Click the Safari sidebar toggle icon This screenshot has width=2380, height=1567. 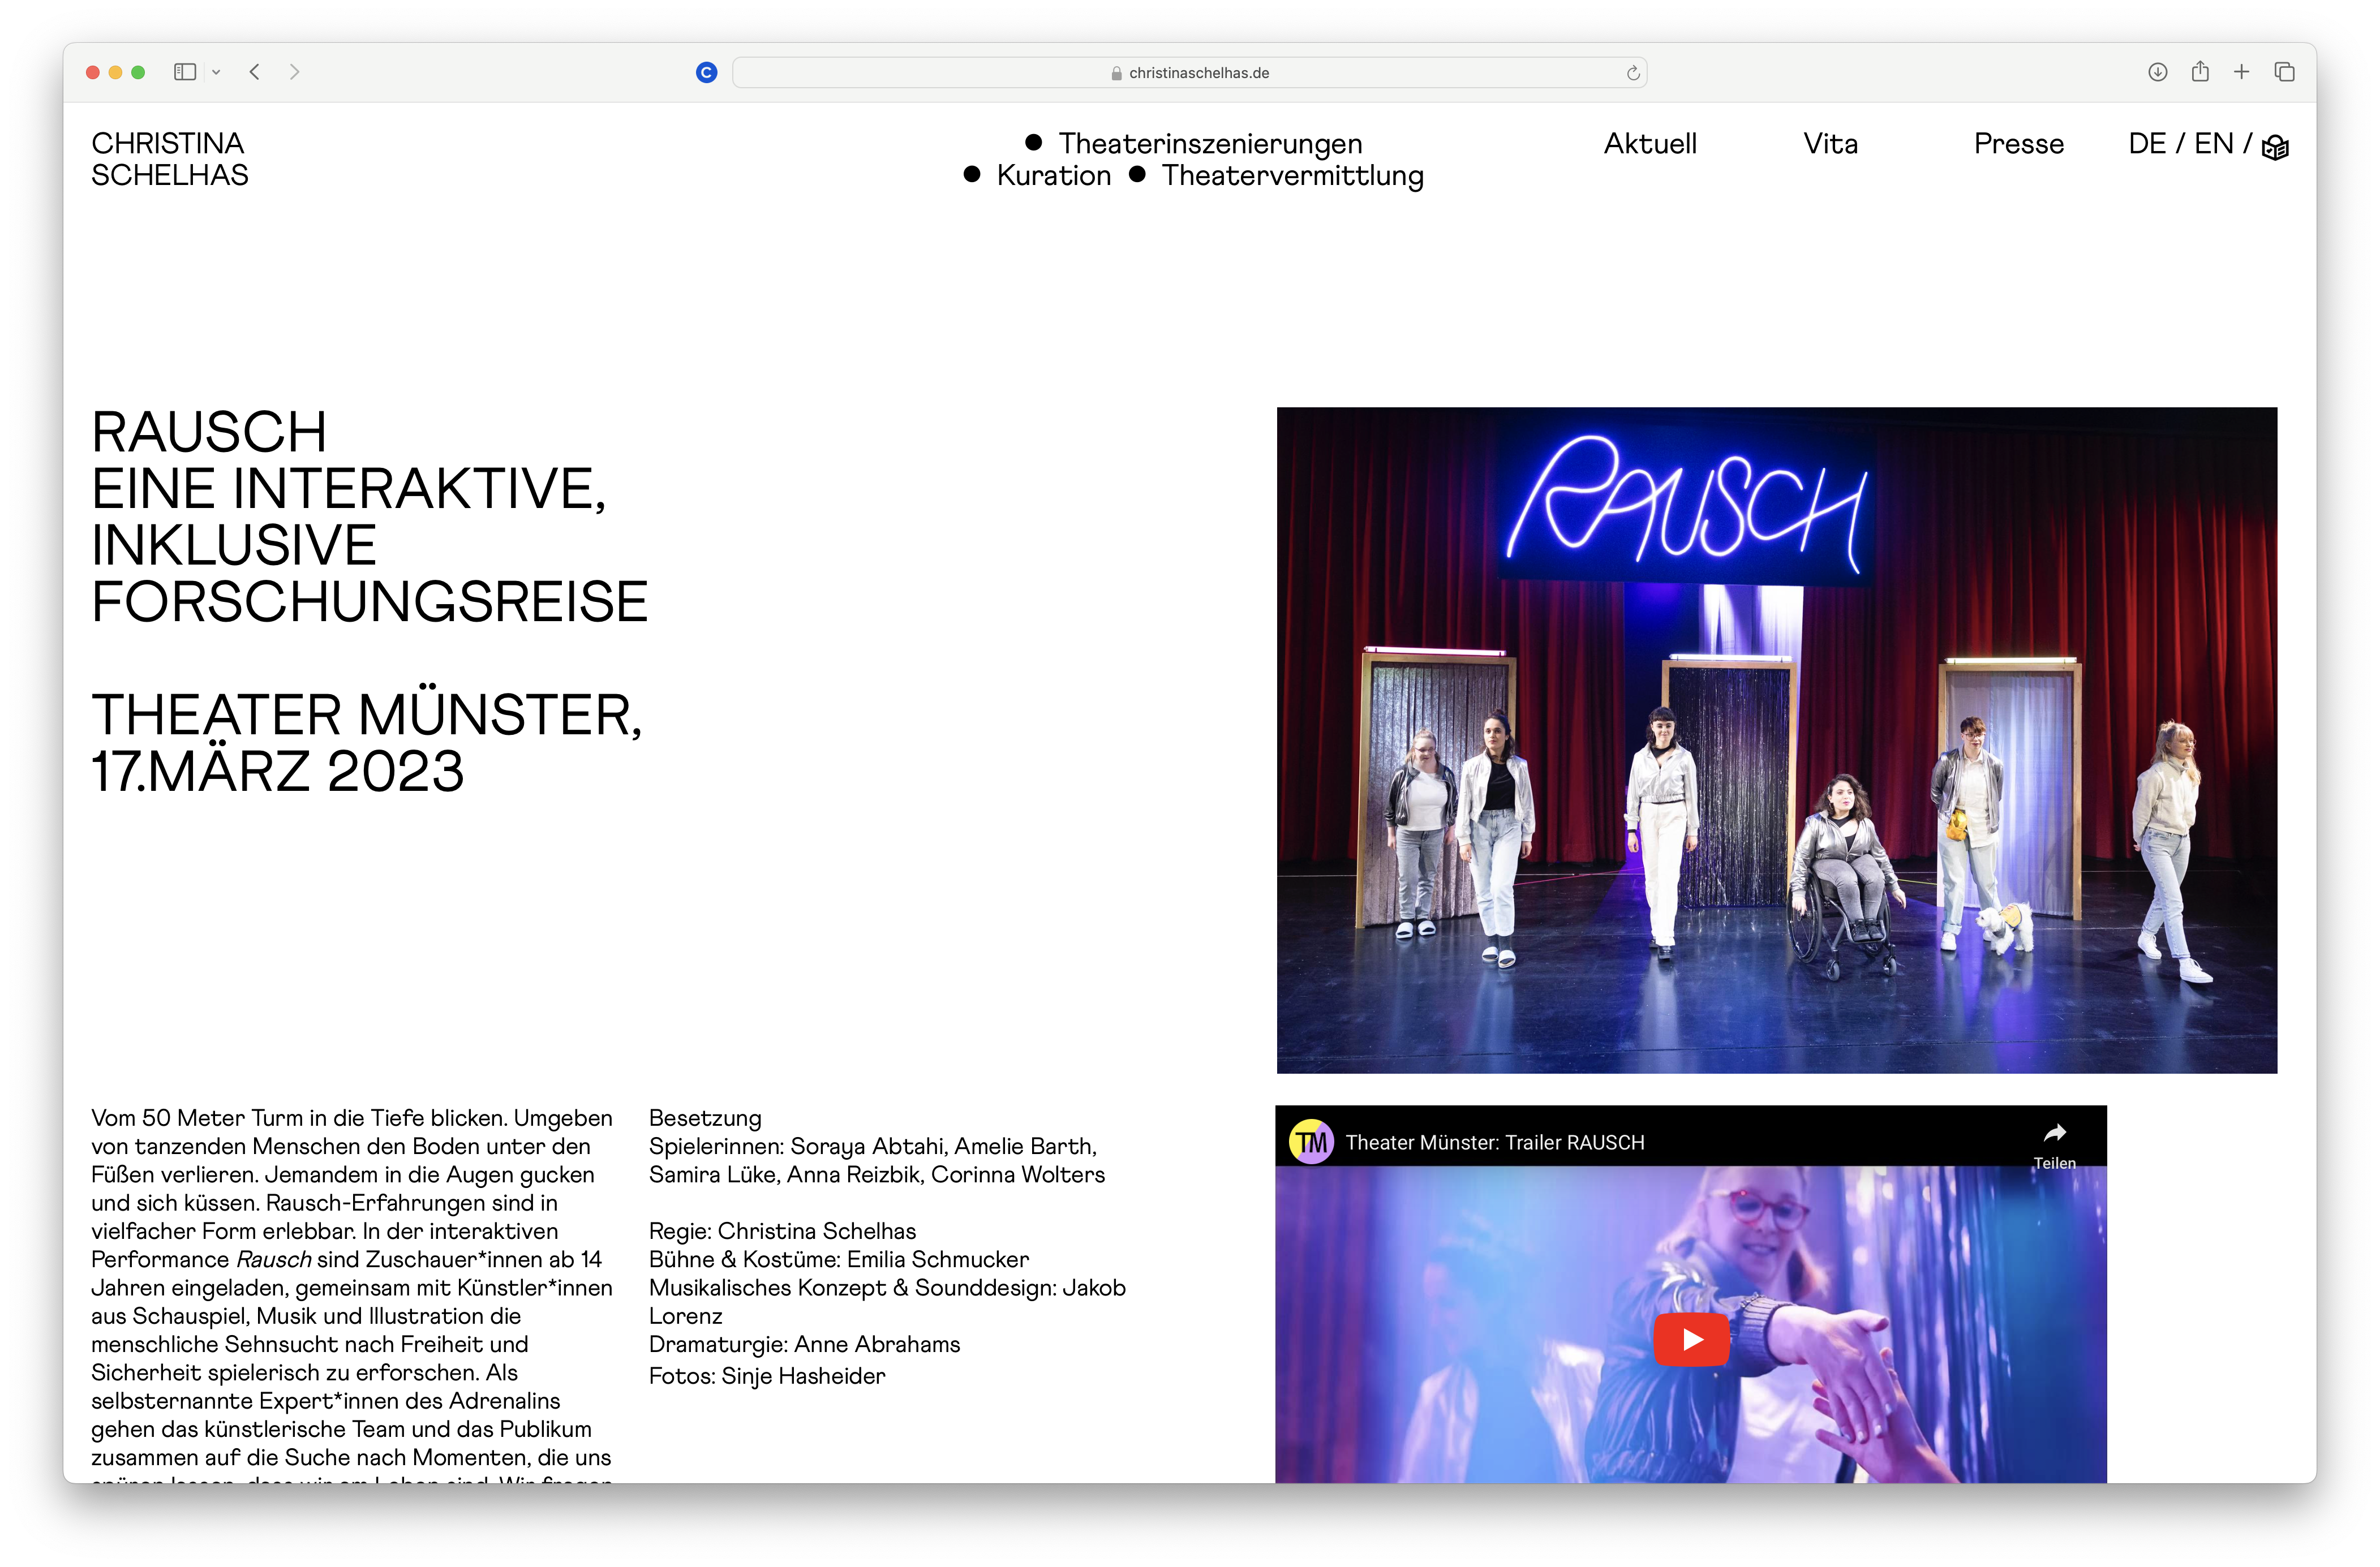[x=184, y=72]
